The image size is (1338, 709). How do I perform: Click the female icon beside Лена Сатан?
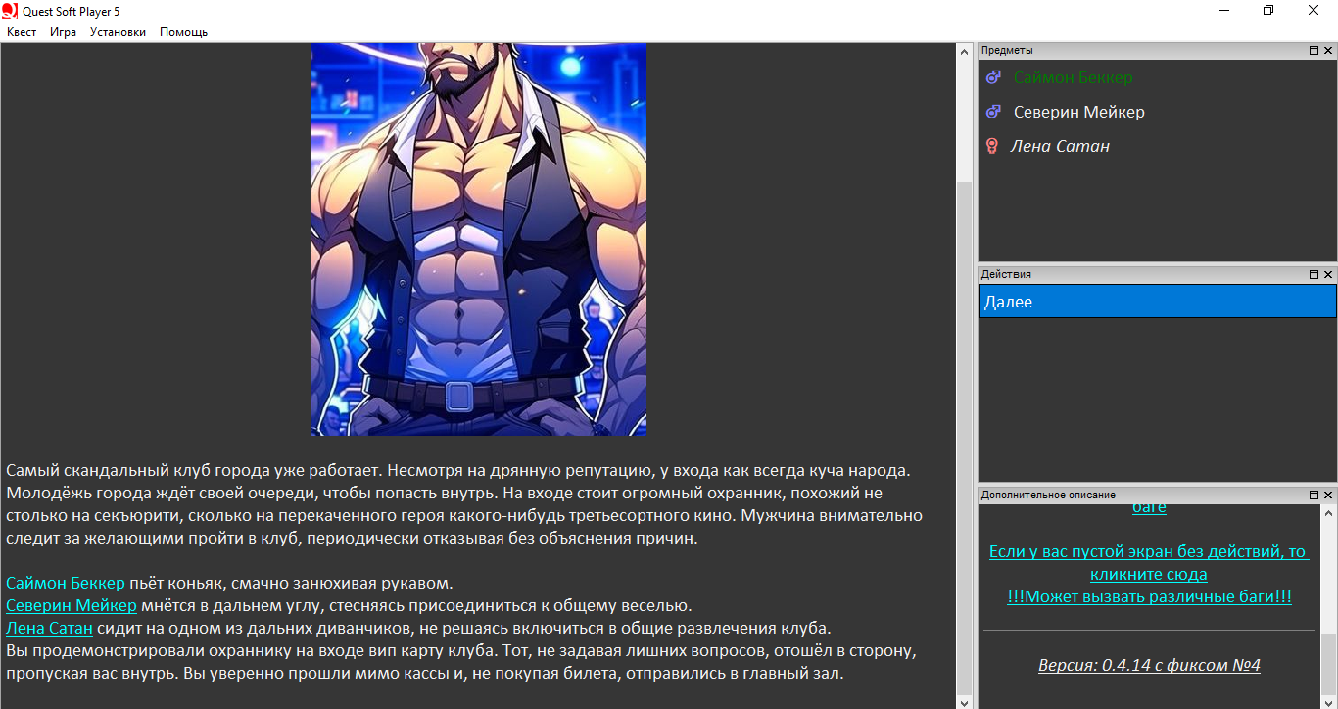coord(991,146)
